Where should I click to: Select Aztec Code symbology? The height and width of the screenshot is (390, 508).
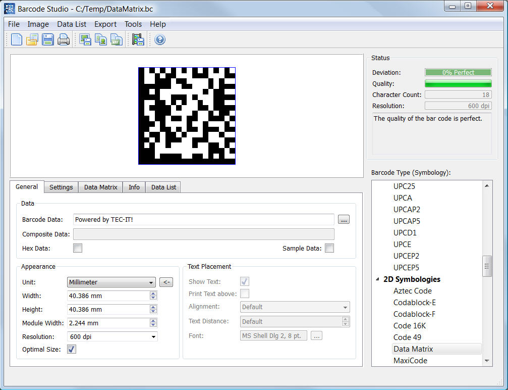click(413, 291)
